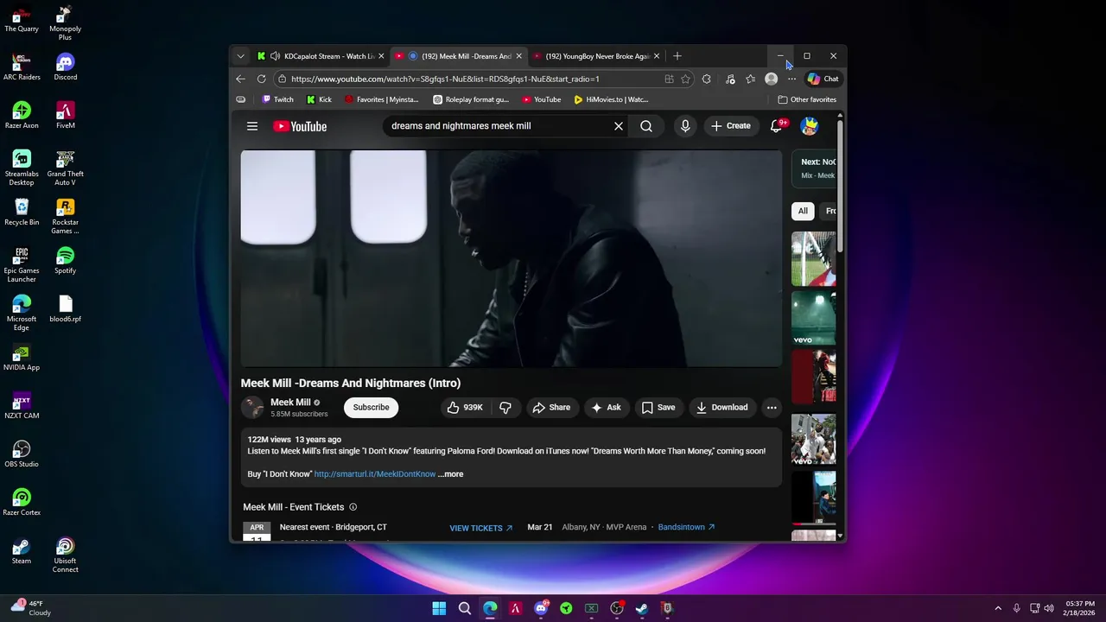
Task: Show hidden system tray icons
Action: (x=998, y=608)
